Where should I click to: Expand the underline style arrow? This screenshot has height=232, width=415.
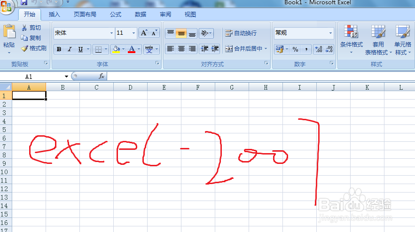pos(88,49)
